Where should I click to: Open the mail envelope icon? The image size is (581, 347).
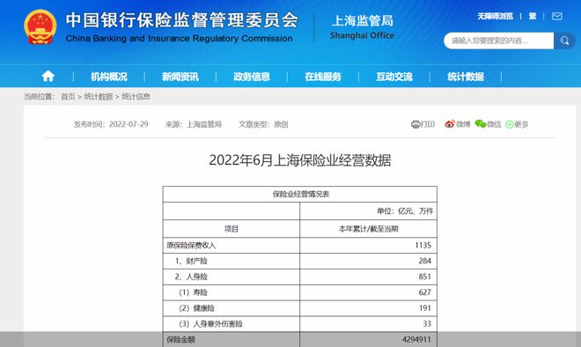(557, 17)
